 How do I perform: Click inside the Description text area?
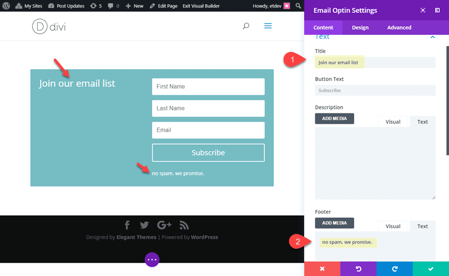click(x=375, y=163)
